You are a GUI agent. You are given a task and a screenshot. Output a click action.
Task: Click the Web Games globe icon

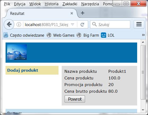[x=49, y=35]
